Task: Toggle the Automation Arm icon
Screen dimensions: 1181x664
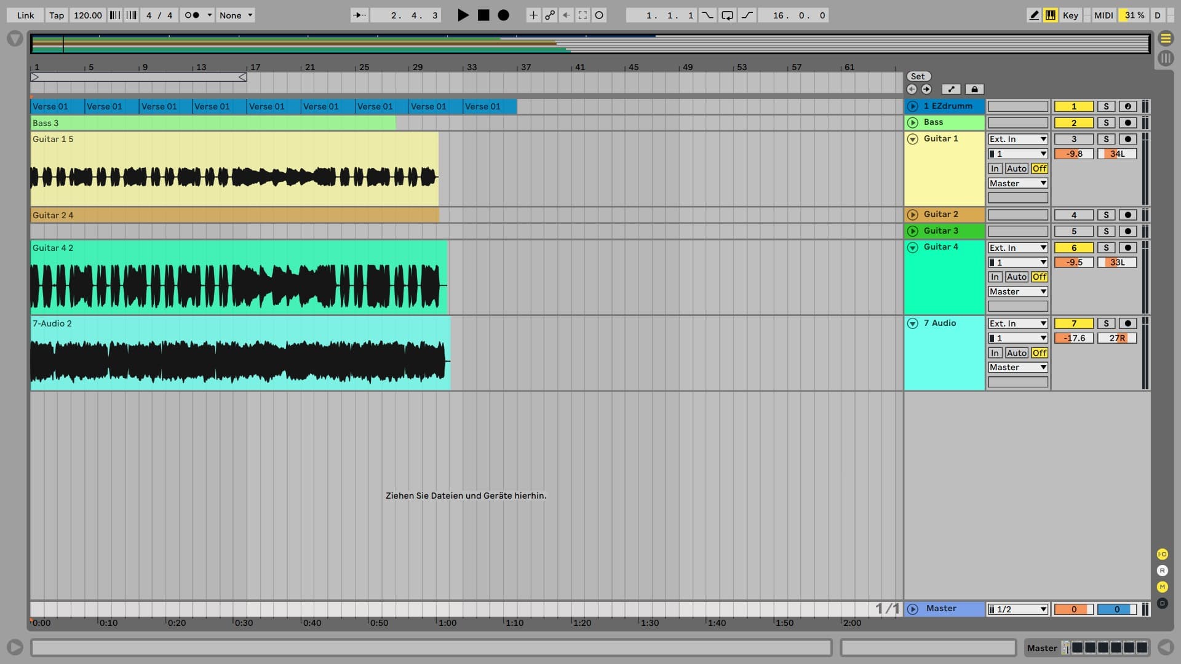Action: point(550,15)
